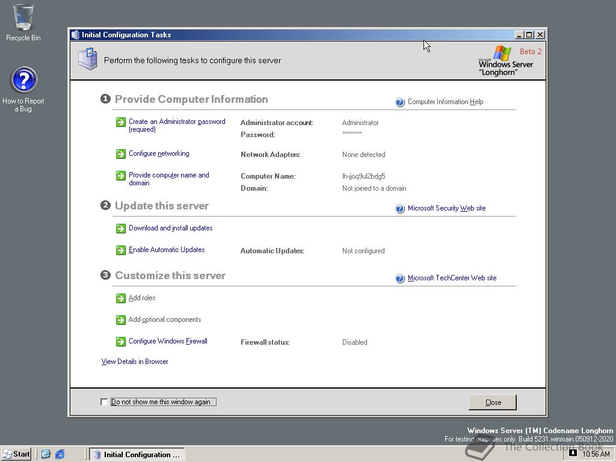Click green arrow beside Create an Administrator password
This screenshot has height=462, width=616.
120,122
